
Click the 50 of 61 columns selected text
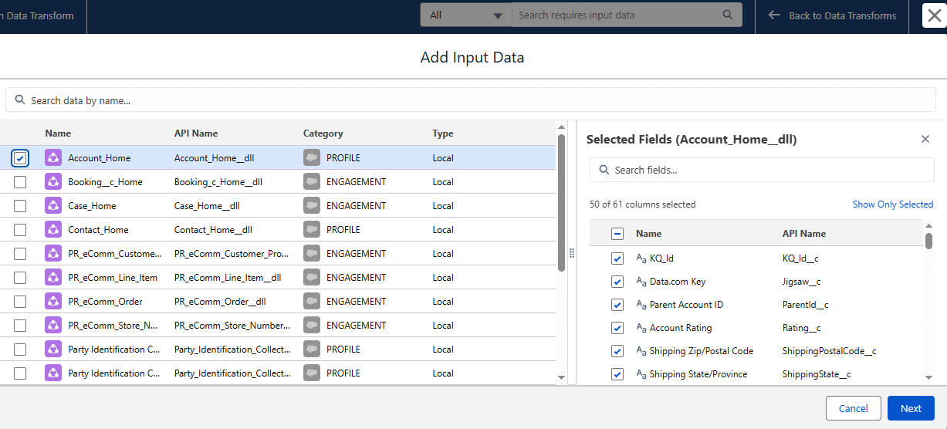(x=643, y=204)
